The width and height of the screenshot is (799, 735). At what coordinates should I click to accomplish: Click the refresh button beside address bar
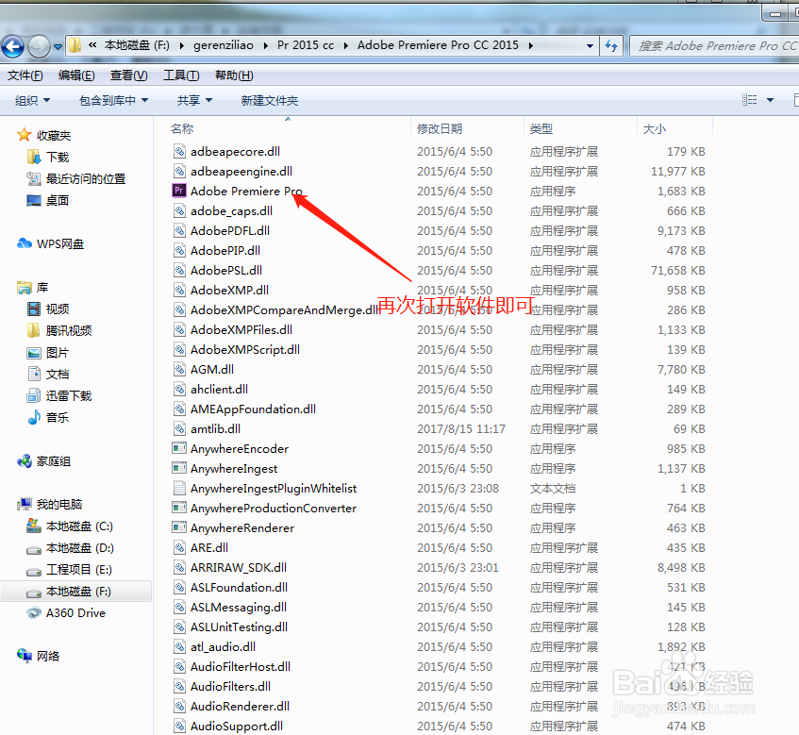[x=611, y=46]
